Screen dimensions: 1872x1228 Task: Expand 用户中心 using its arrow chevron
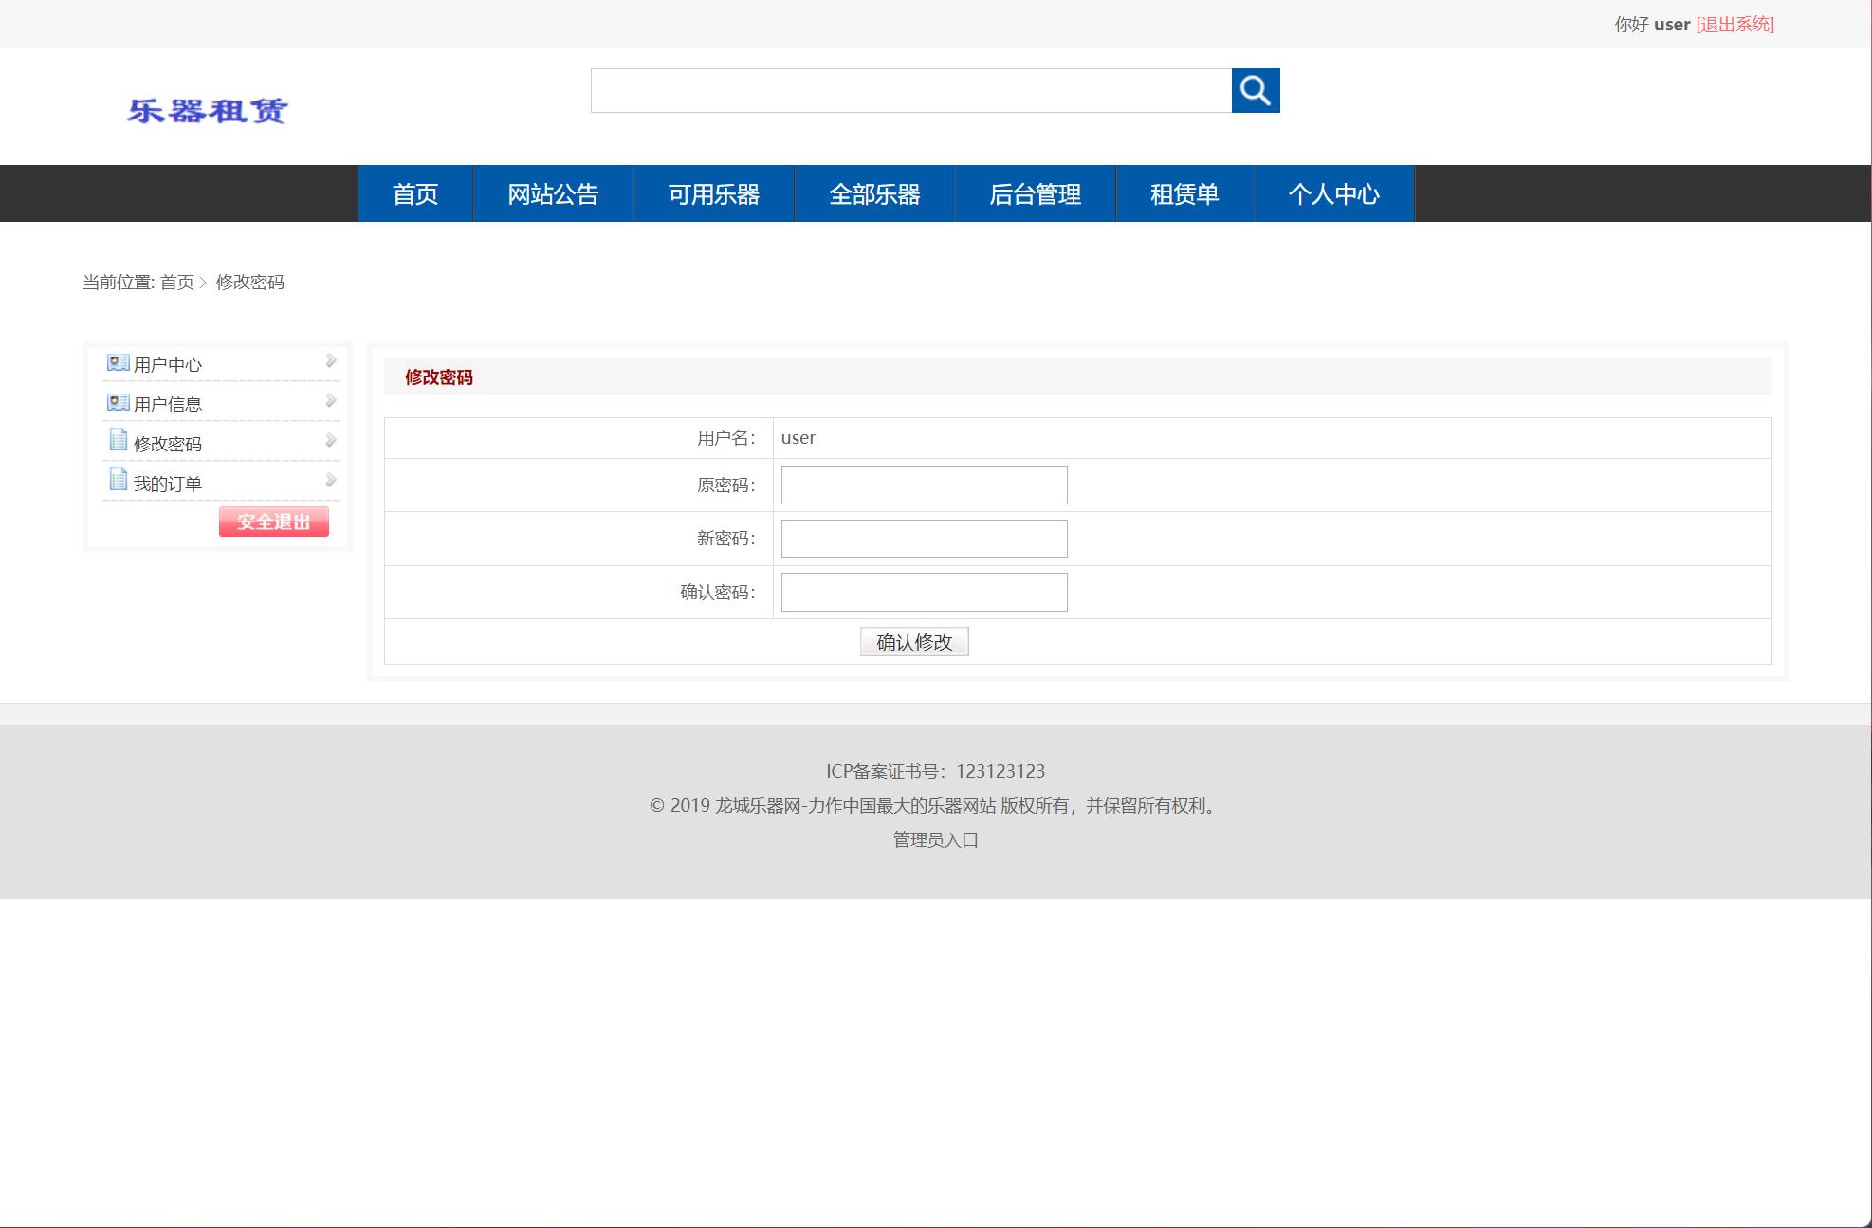(330, 360)
